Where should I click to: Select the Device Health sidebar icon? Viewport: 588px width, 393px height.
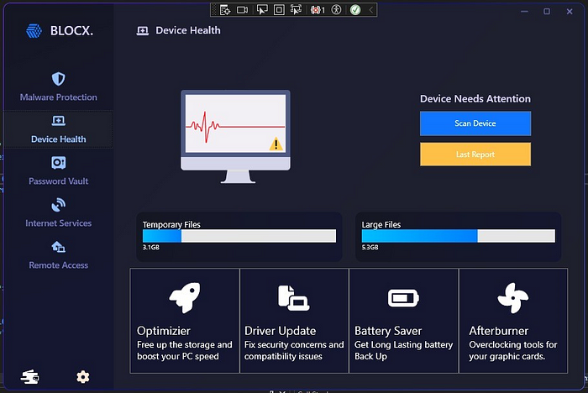tap(58, 121)
